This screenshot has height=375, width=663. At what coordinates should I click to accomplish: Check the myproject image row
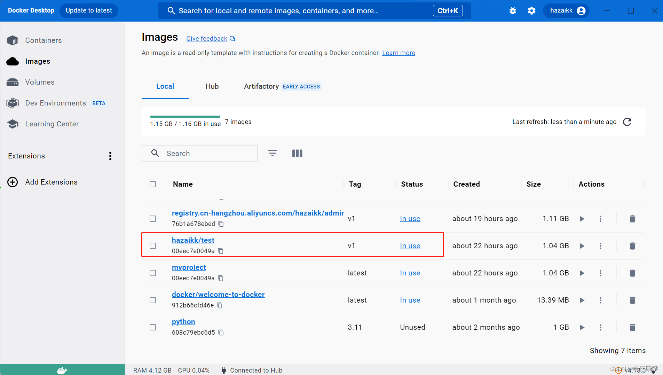coord(153,273)
